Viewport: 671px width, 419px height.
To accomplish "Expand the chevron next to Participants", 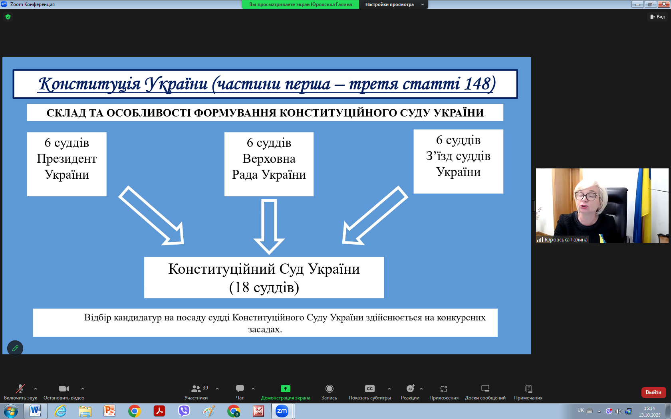I will click(217, 389).
